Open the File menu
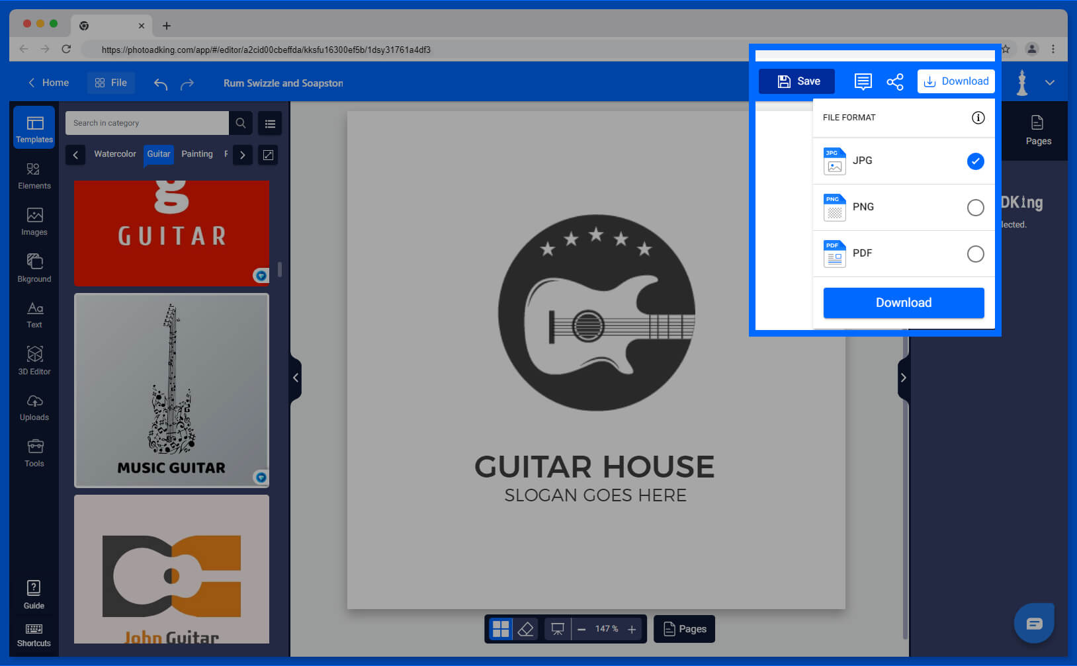Screen dimensions: 1077x666 [110, 82]
